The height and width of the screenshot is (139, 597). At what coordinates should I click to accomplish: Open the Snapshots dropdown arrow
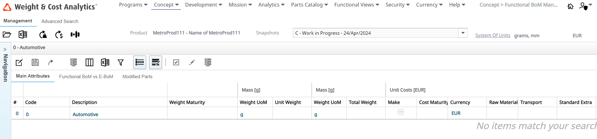(463, 33)
